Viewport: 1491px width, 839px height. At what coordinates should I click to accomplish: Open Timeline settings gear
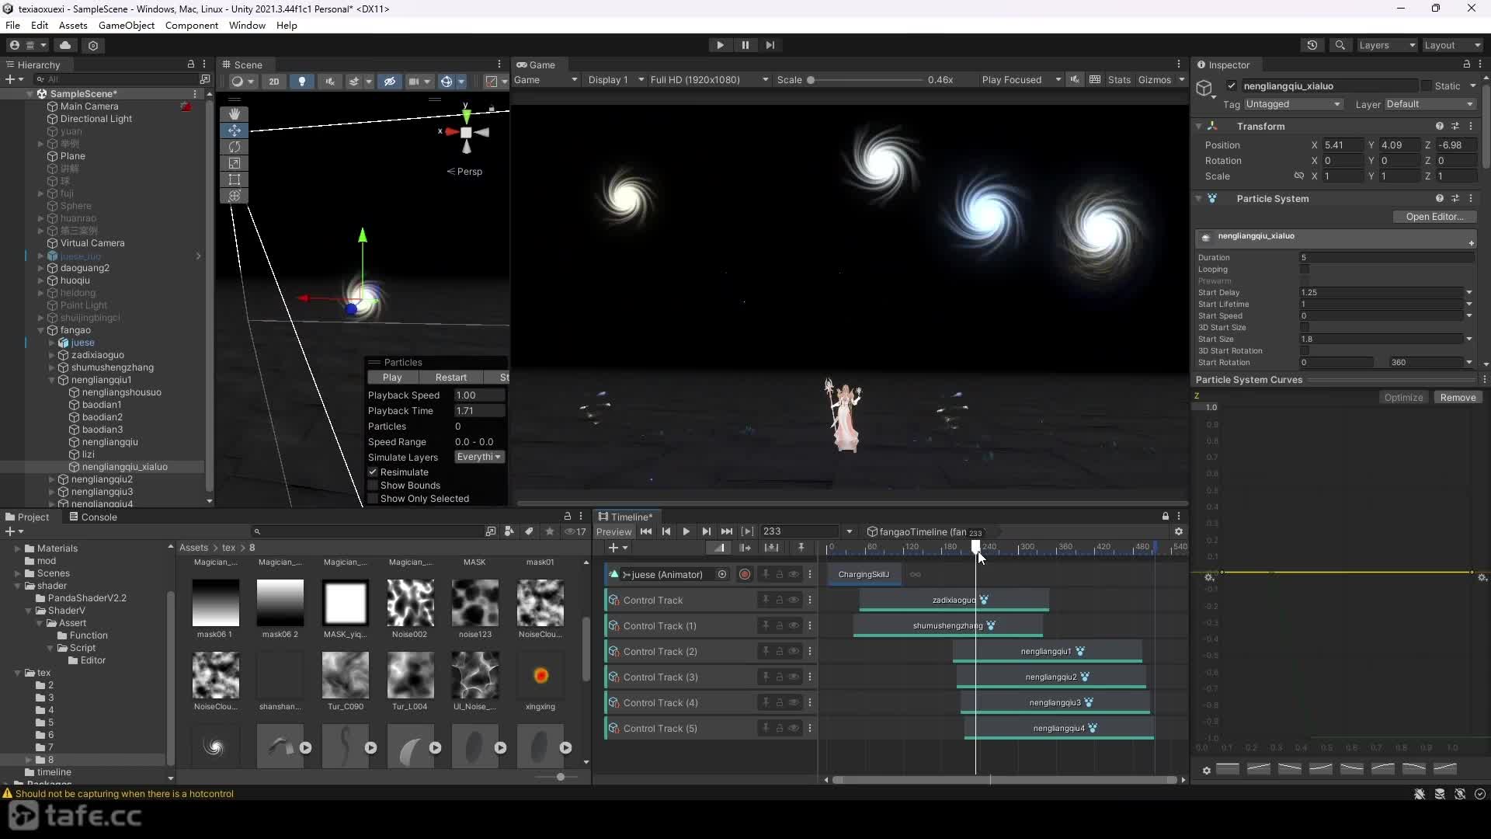click(1179, 531)
